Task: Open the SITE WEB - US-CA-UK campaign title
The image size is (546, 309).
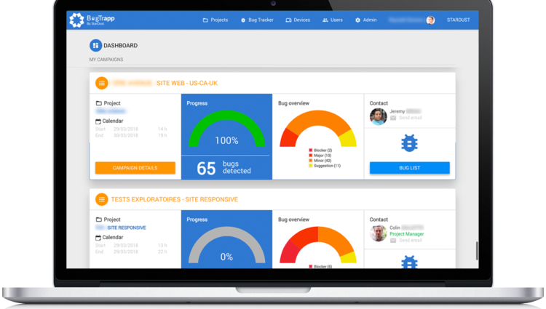Action: [x=187, y=83]
